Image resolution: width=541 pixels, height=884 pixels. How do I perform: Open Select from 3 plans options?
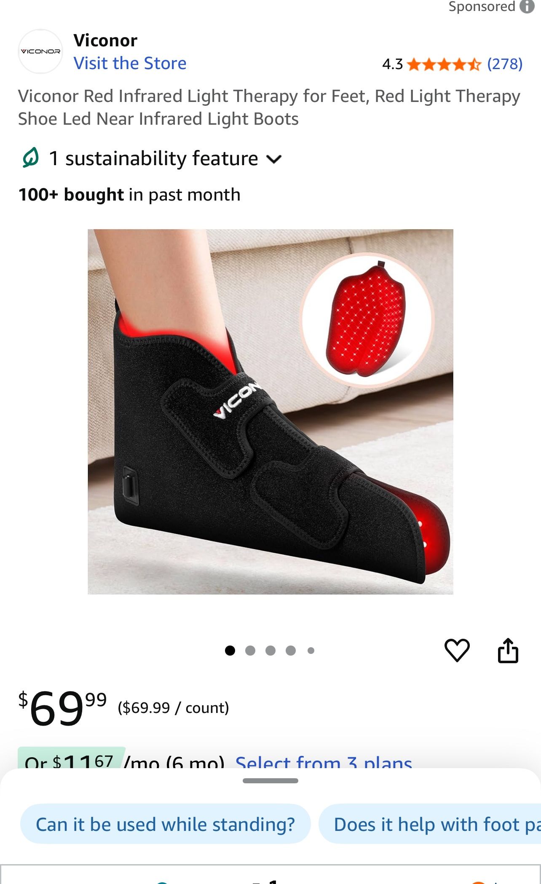(x=324, y=762)
